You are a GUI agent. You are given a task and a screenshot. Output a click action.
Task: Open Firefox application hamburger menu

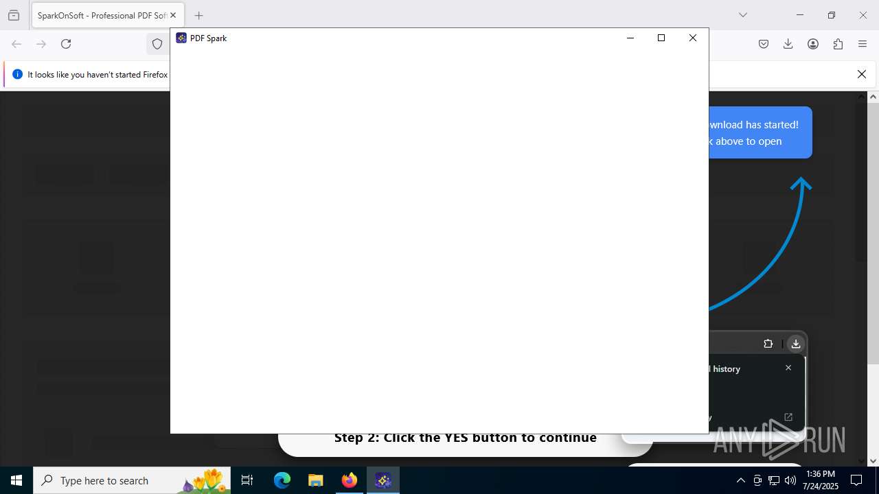click(863, 44)
